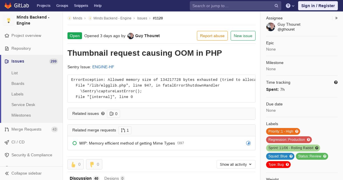Open the Merge Requests sidebar section

point(26,129)
